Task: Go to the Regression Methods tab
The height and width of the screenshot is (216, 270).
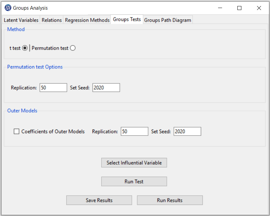Action: (x=87, y=20)
